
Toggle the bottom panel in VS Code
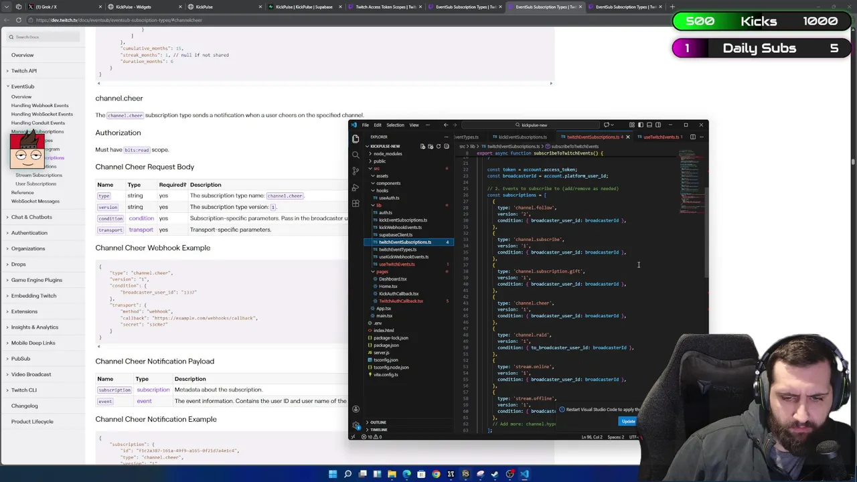point(649,125)
